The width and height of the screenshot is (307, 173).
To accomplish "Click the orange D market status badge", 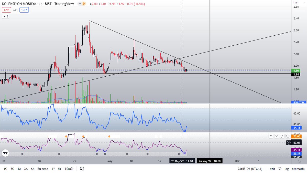I will [83, 4].
